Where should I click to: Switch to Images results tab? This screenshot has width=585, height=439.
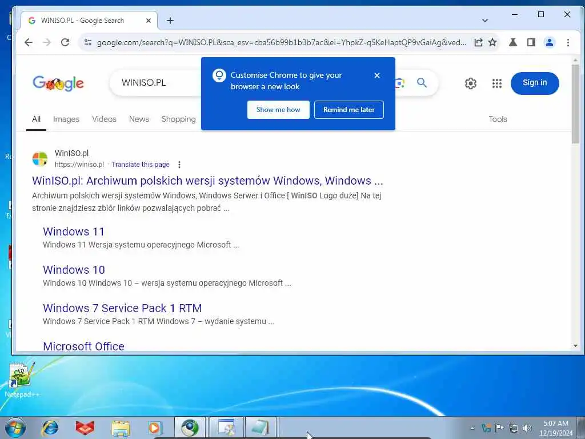coord(66,119)
